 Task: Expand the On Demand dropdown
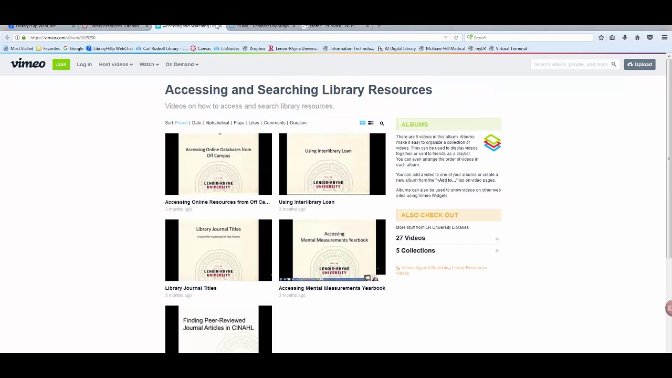coord(182,65)
